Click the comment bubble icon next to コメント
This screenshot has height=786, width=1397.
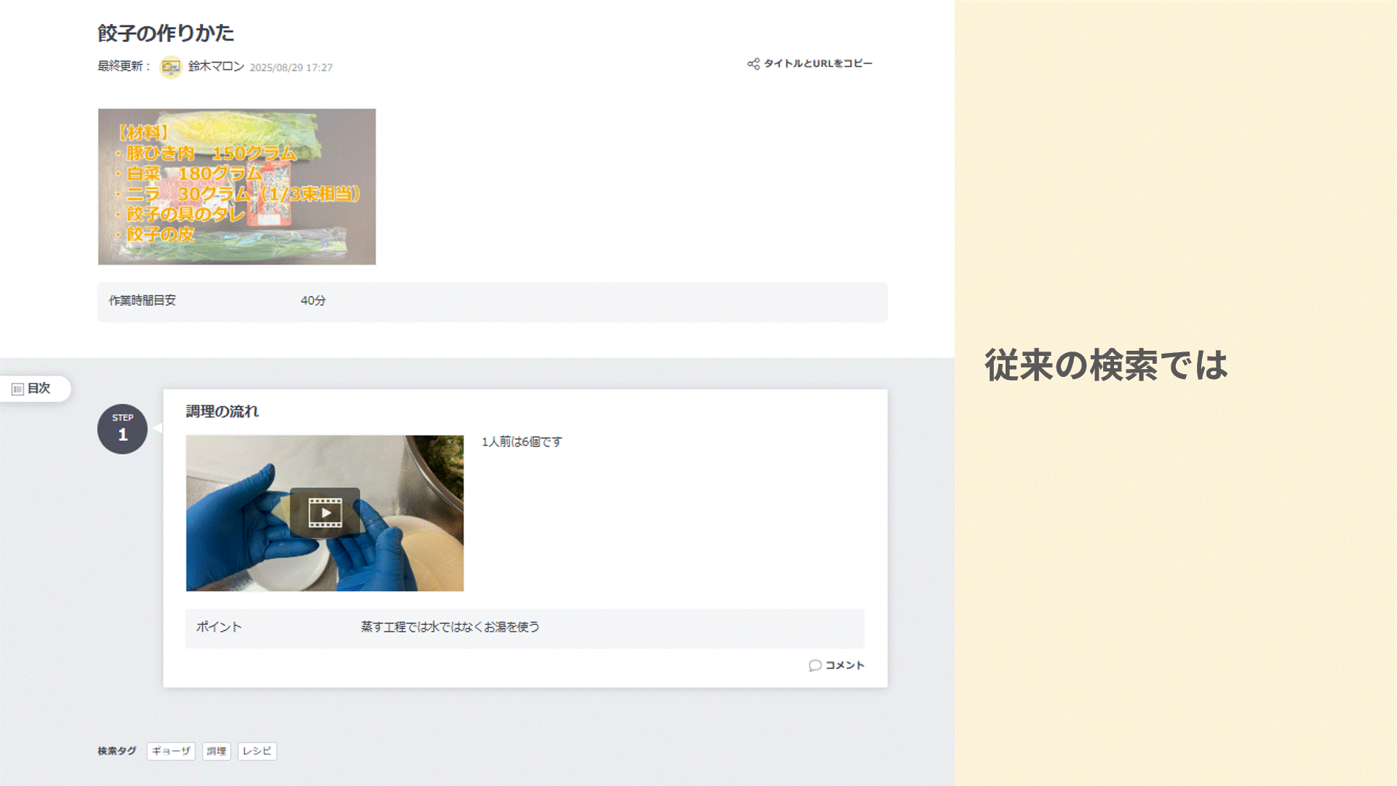813,664
